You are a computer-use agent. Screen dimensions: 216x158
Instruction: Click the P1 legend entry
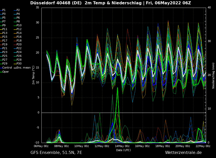click(4, 10)
